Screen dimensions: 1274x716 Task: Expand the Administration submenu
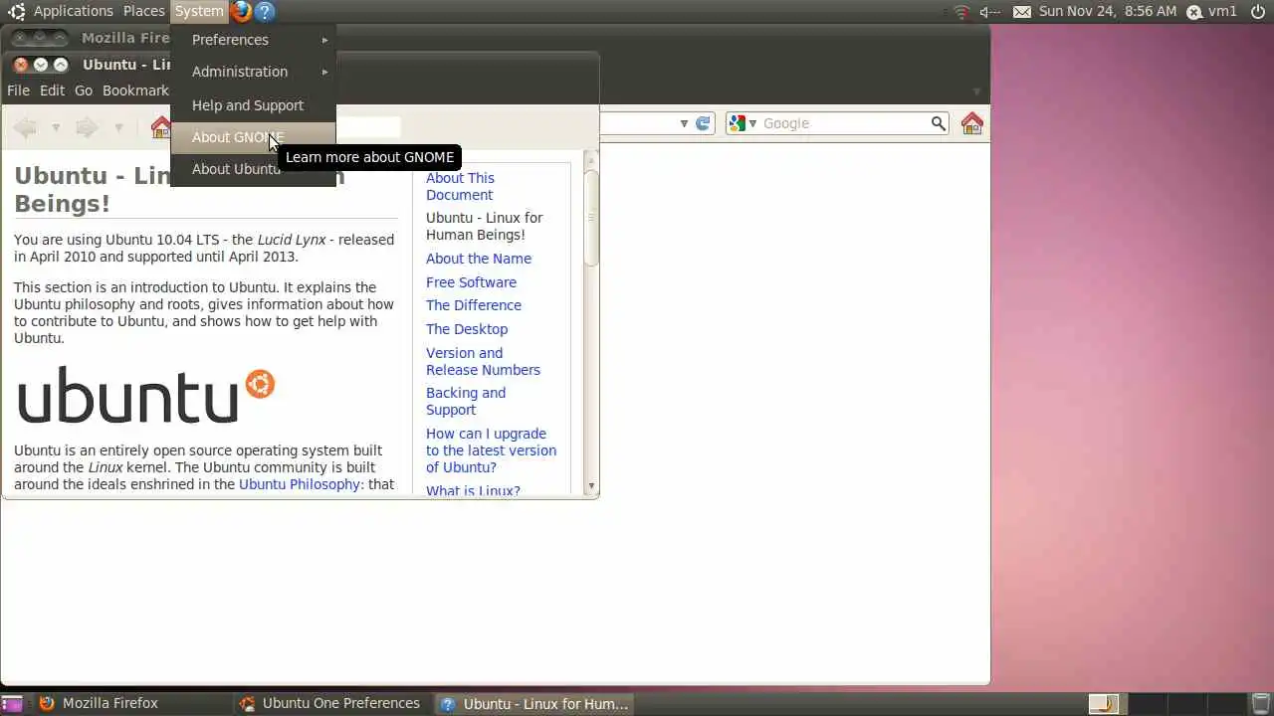(x=253, y=72)
